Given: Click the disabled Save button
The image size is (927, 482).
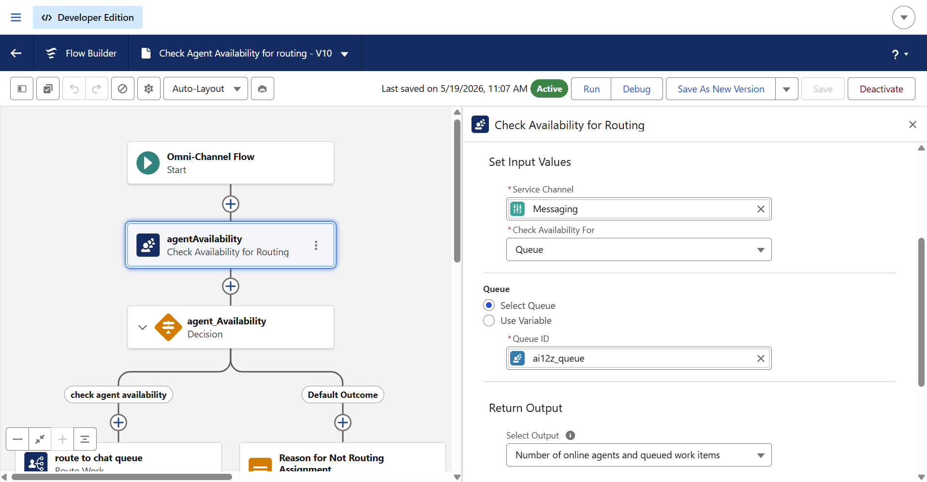Looking at the screenshot, I should coord(823,89).
